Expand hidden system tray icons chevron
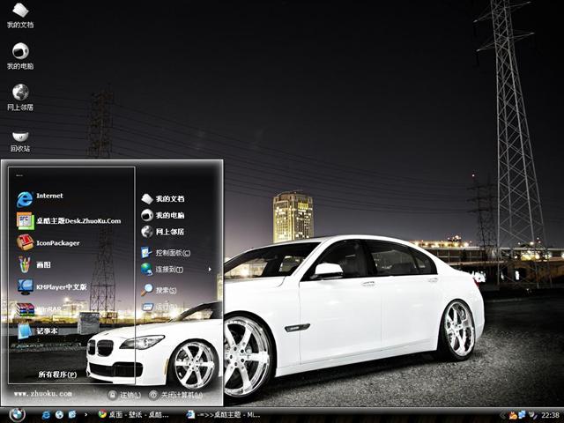The height and width of the screenshot is (423, 564). pyautogui.click(x=503, y=415)
